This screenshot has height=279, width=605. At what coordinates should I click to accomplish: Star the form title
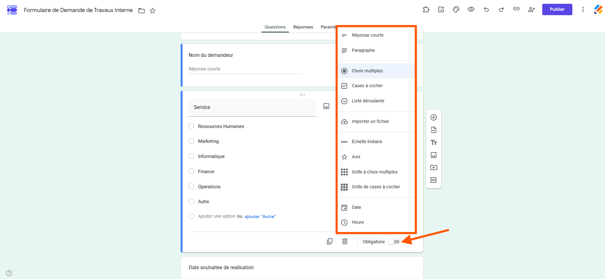click(x=153, y=11)
